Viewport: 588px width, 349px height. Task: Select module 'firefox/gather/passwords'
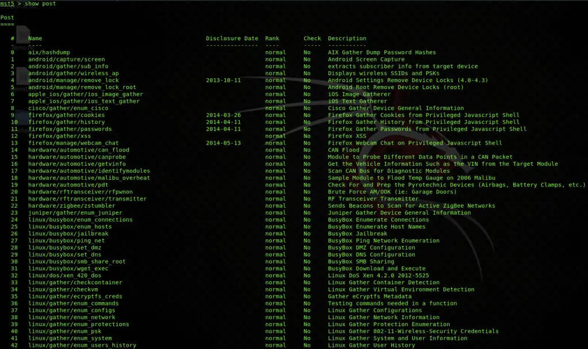(70, 129)
